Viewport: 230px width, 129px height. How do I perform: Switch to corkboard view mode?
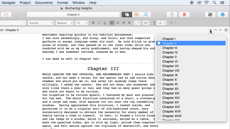click(x=137, y=15)
